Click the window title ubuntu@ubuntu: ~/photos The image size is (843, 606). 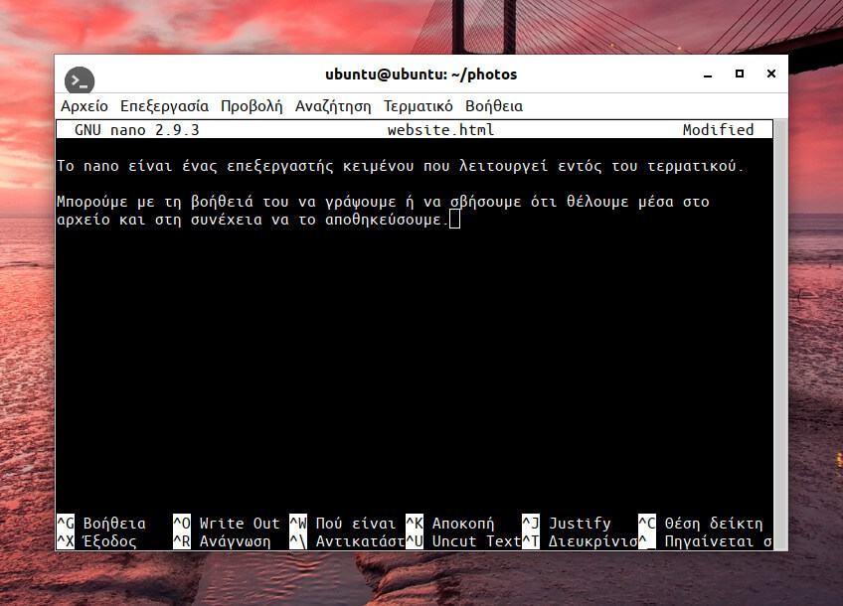(x=421, y=75)
